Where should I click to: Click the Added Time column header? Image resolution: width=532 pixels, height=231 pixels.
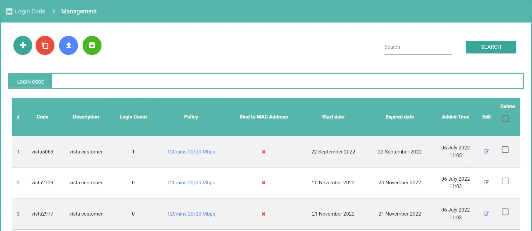click(x=455, y=117)
